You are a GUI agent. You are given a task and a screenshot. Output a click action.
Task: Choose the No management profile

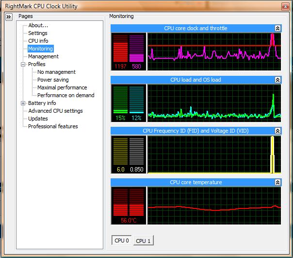(x=56, y=72)
